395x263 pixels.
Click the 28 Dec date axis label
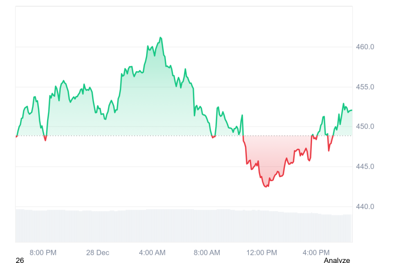point(98,253)
